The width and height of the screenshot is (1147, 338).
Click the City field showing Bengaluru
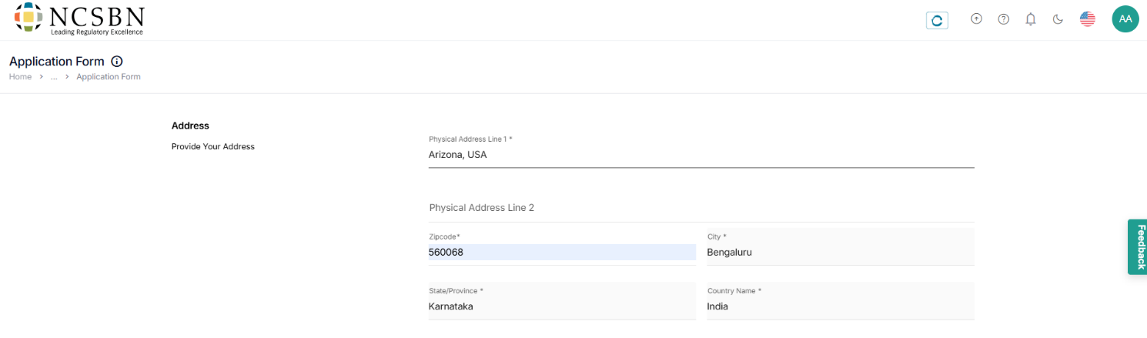(x=840, y=253)
